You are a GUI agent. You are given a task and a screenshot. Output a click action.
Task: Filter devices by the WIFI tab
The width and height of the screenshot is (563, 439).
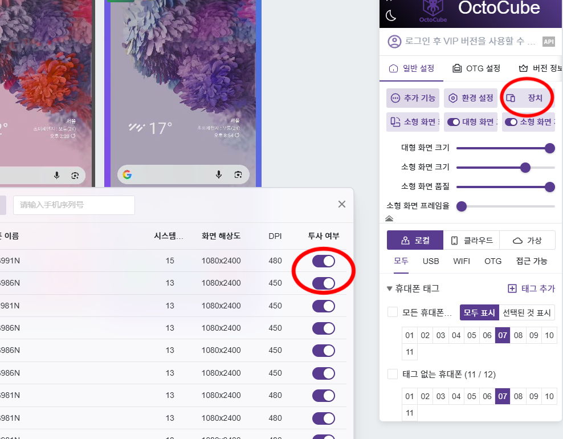pos(462,261)
